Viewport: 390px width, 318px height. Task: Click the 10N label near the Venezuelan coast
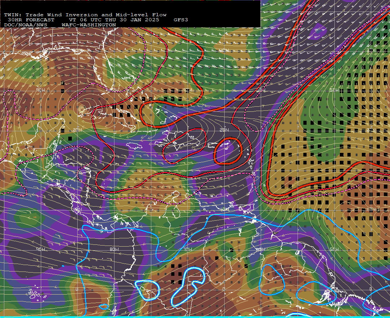[x=224, y=209]
